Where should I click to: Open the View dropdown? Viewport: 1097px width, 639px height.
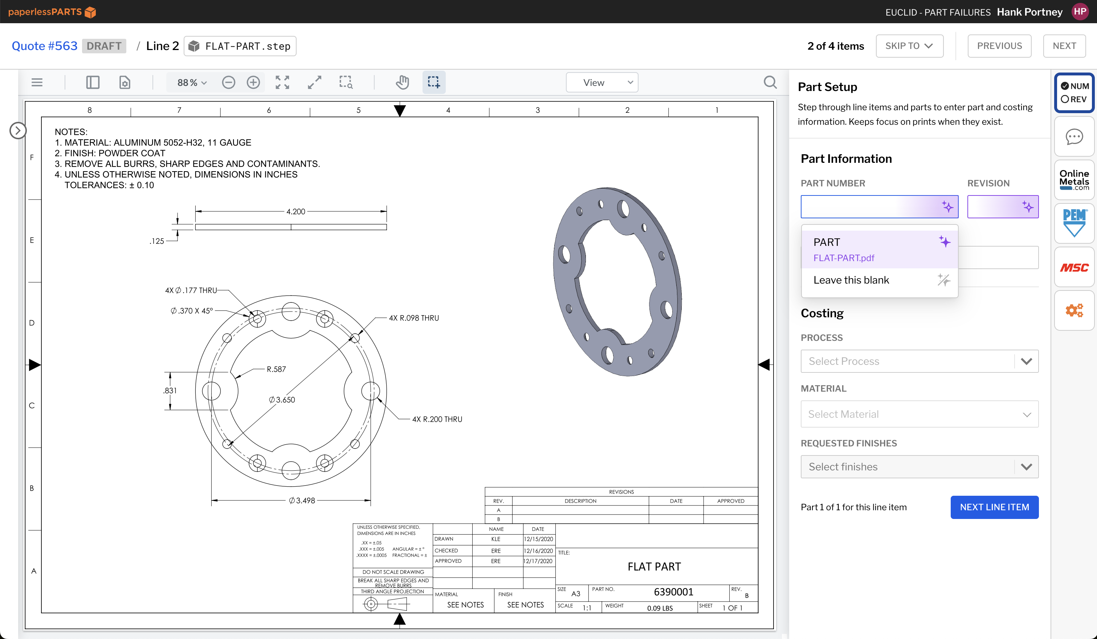tap(602, 83)
